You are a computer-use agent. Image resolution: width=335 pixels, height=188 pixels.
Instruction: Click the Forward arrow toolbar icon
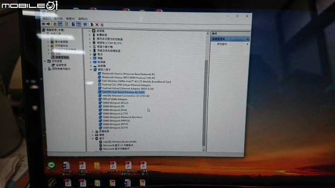coord(48,24)
